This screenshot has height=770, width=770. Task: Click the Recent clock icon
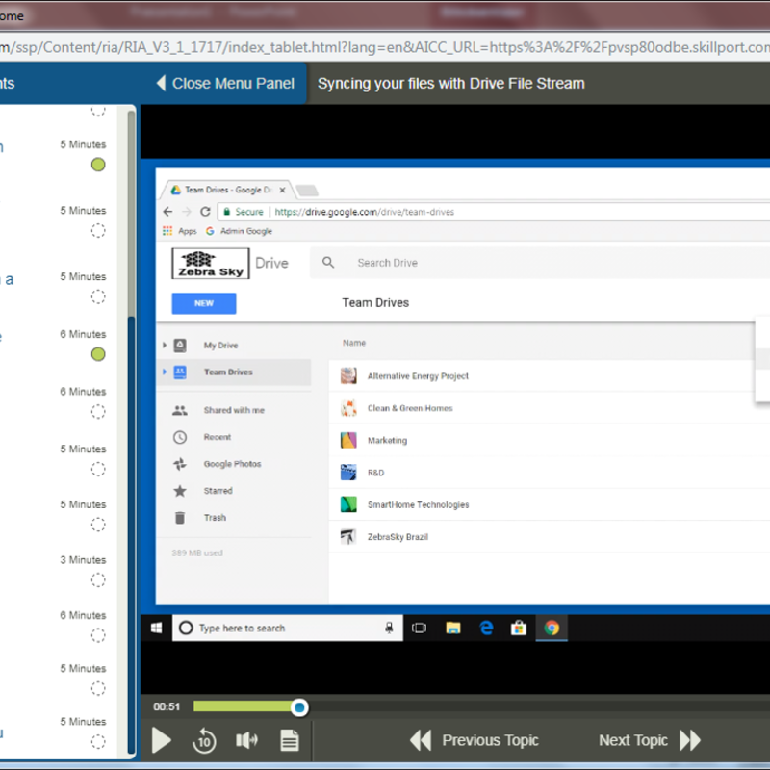(x=180, y=437)
